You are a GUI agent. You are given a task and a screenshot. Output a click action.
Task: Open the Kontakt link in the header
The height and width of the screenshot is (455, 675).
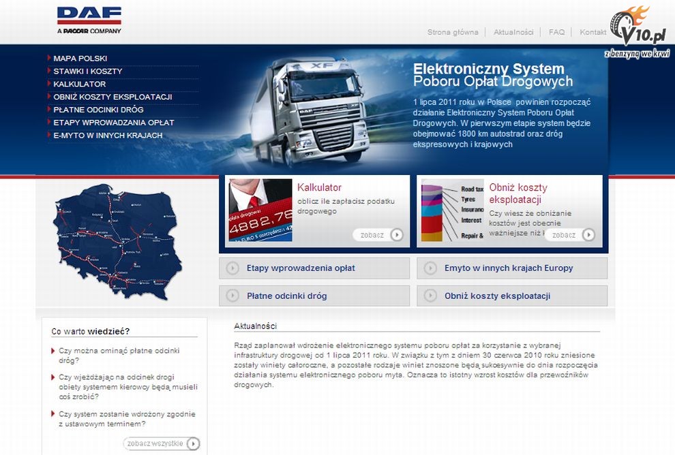tap(592, 32)
